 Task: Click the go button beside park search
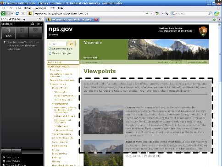(71, 44)
